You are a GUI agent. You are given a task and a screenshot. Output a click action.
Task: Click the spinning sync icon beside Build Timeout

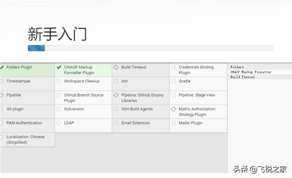[116, 67]
